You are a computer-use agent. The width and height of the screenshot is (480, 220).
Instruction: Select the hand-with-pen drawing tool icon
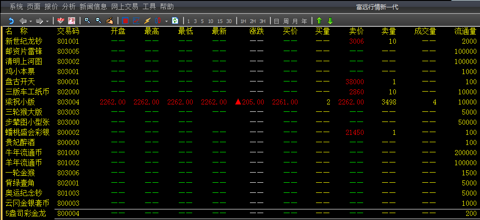pos(109,21)
